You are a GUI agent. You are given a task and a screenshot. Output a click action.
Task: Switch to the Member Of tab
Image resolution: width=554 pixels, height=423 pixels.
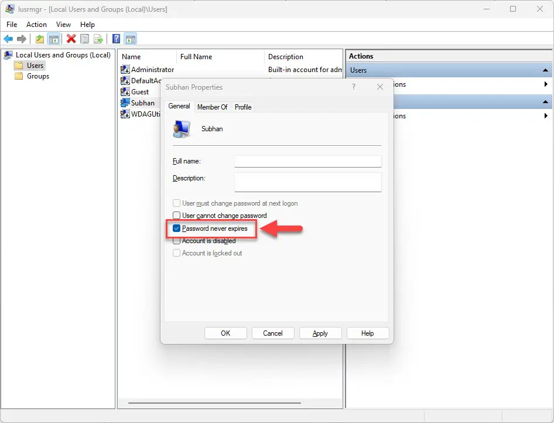(213, 107)
